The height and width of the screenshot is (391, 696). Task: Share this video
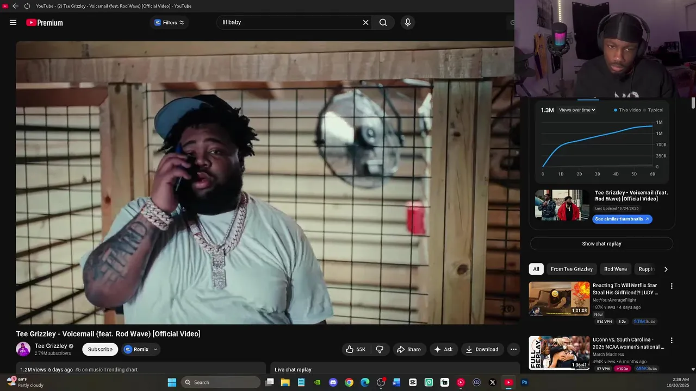pos(409,349)
